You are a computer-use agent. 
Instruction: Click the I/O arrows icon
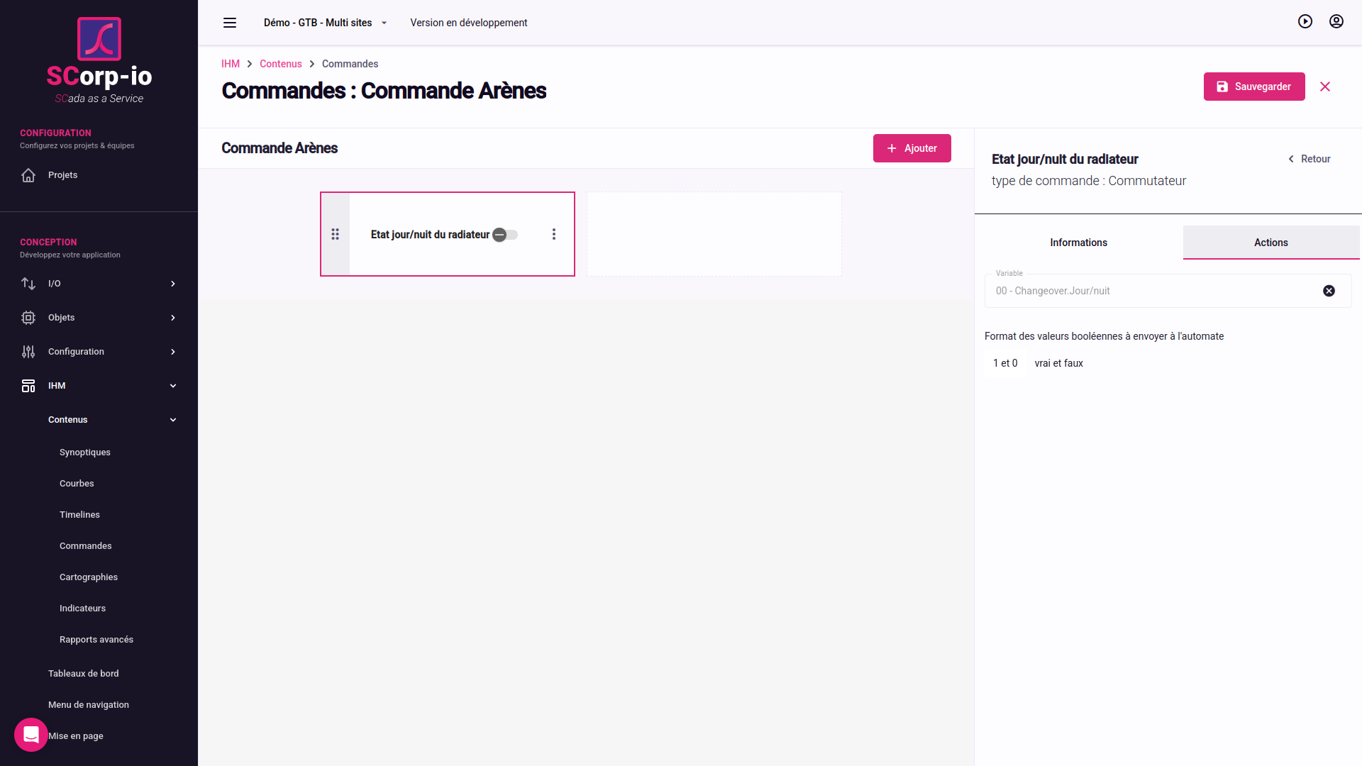(x=28, y=284)
